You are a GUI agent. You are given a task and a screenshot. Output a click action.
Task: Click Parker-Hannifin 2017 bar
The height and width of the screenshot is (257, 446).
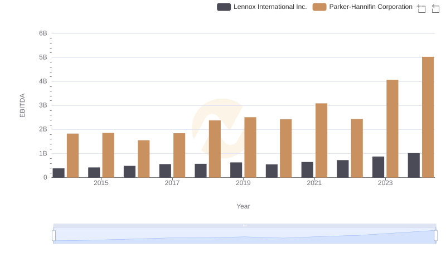[x=179, y=155]
